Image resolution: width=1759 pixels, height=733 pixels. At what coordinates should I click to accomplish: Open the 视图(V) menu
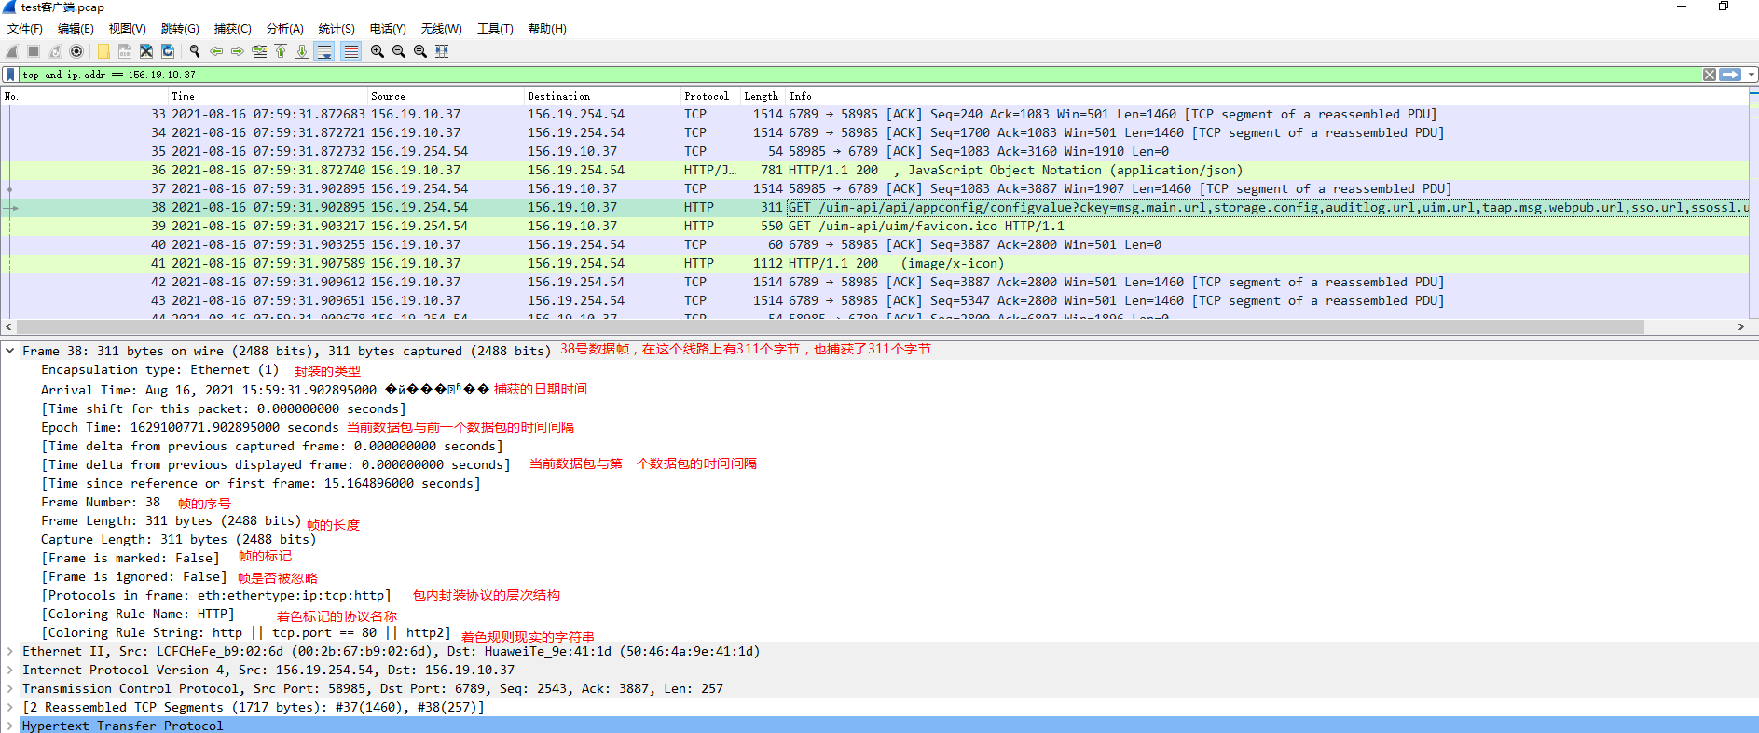127,29
